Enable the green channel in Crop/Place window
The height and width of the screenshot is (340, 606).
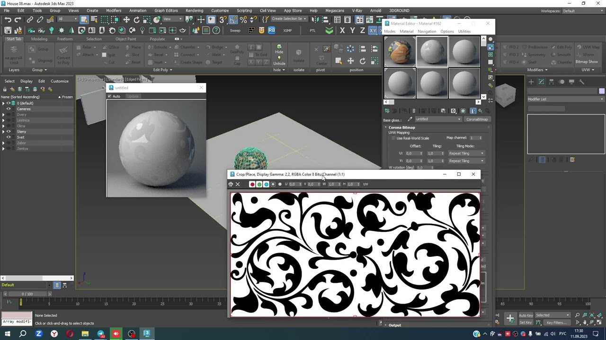coord(259,184)
